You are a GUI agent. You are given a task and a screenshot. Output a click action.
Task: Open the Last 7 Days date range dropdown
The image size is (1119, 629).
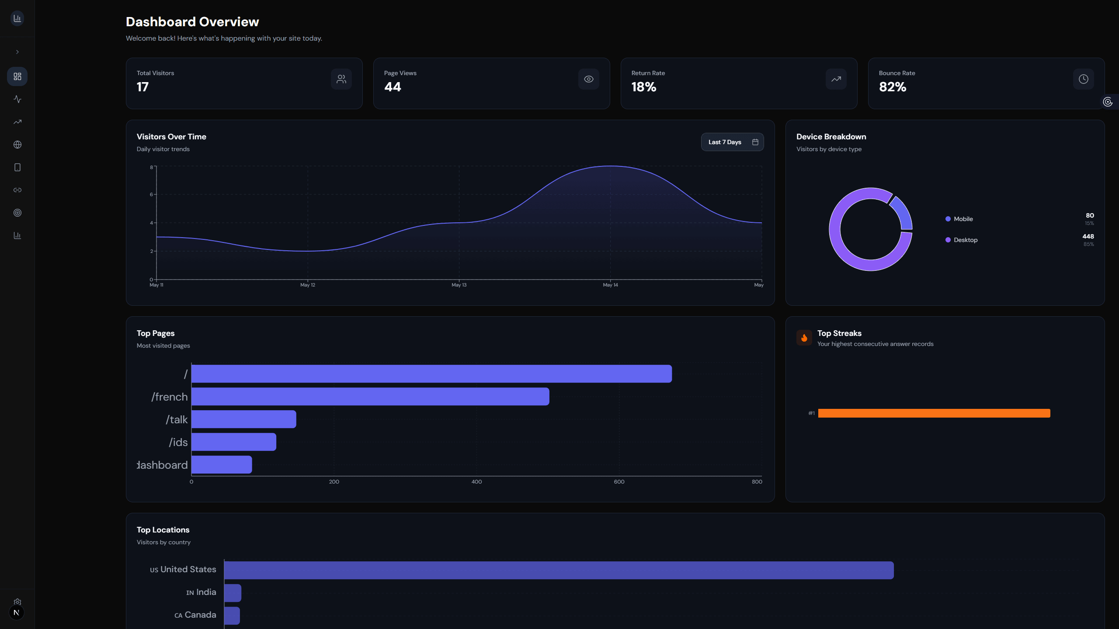click(x=733, y=142)
